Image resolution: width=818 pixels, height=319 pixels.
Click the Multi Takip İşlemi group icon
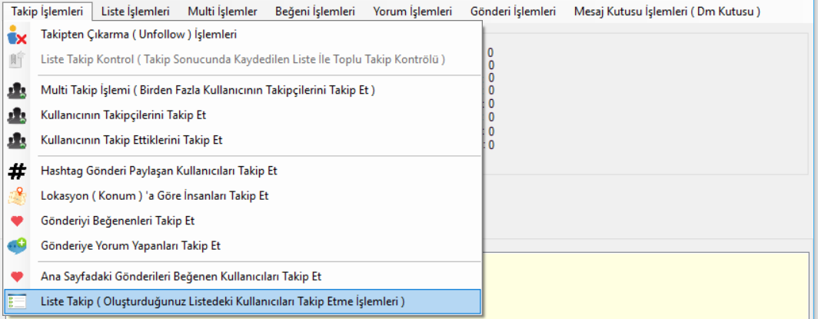[17, 91]
